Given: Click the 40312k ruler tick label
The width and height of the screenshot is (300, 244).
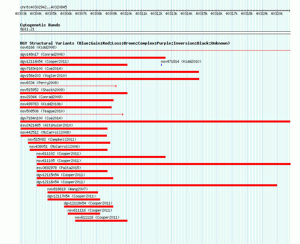Looking at the screenshot, I should point(156,13).
